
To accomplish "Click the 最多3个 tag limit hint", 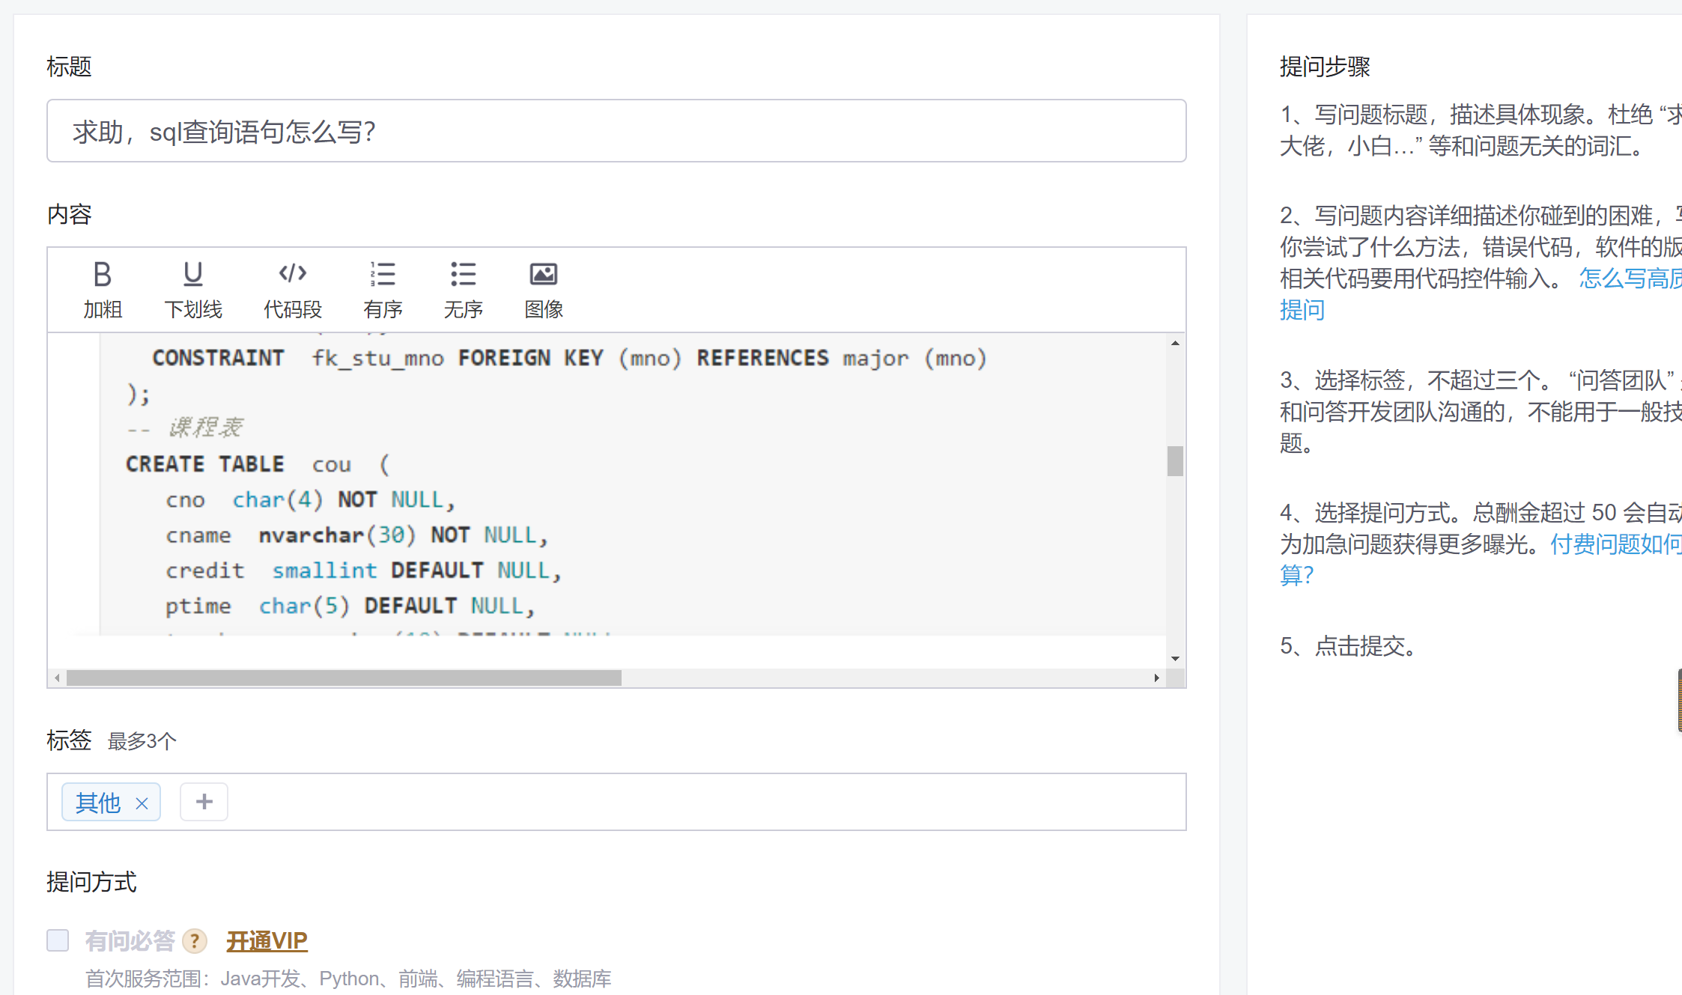I will point(142,741).
